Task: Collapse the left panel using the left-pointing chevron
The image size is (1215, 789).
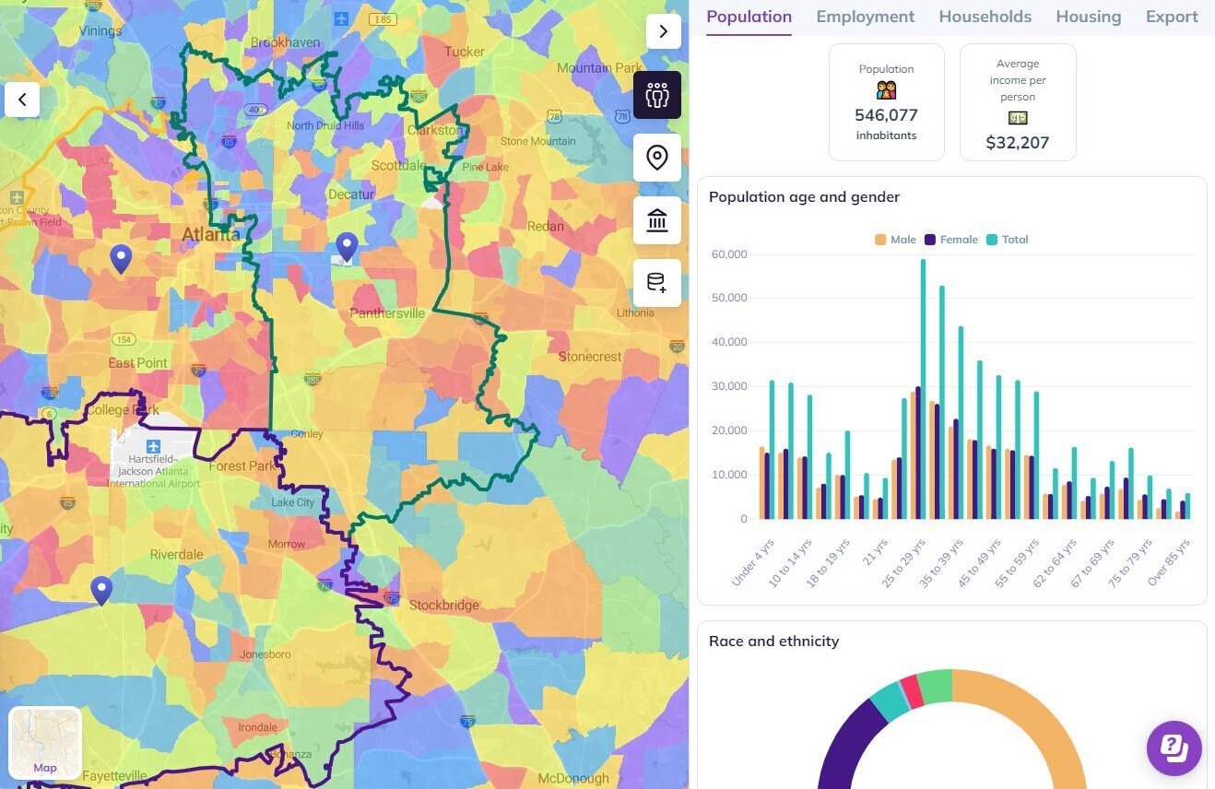Action: 22,100
